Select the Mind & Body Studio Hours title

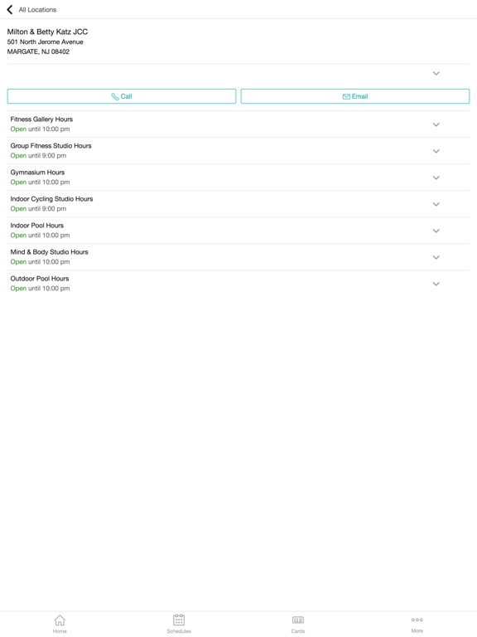coord(49,252)
